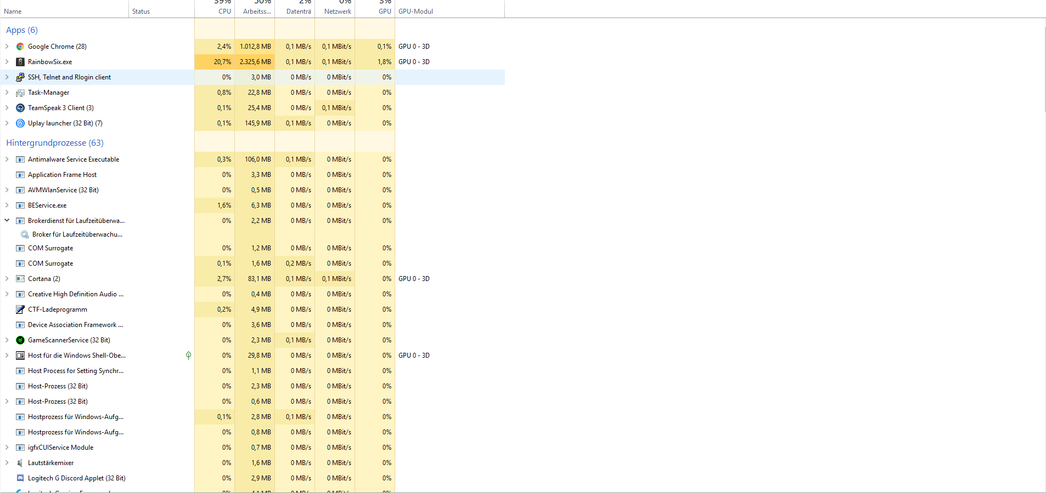The width and height of the screenshot is (1046, 493).
Task: Click the Antimalware Service Executable icon
Action: (x=20, y=159)
